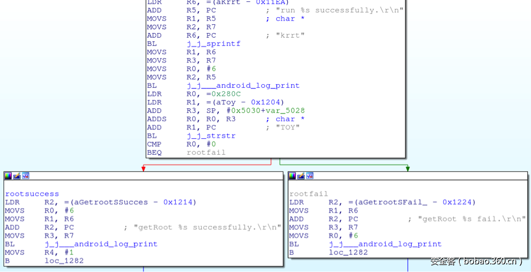Click the ADDS R0, R0, R3 instruction
This screenshot has width=531, height=272.
(191, 120)
